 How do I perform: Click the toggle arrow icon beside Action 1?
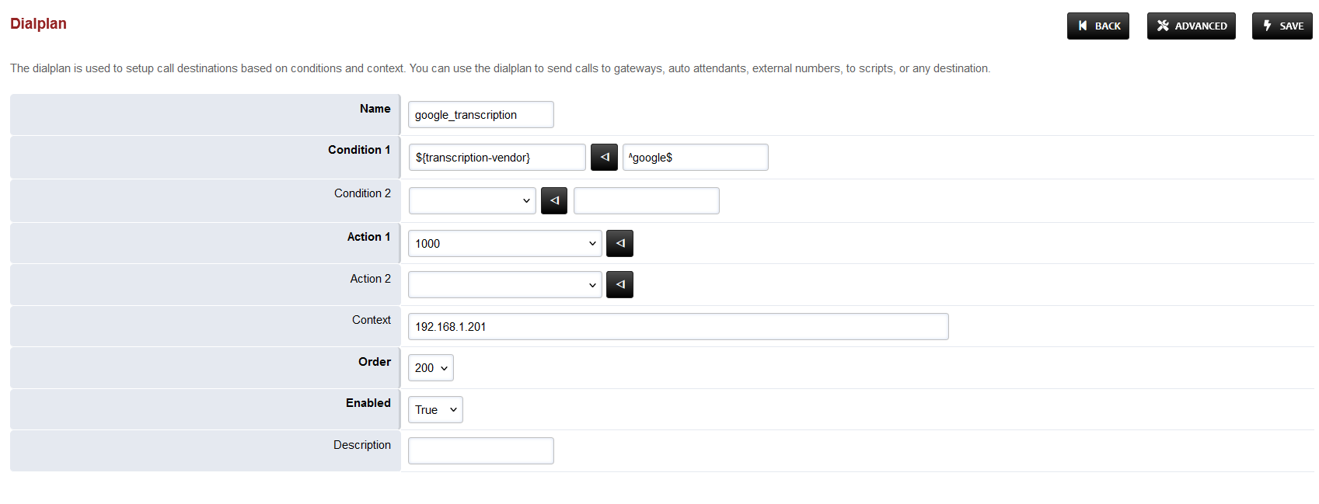pyautogui.click(x=619, y=243)
